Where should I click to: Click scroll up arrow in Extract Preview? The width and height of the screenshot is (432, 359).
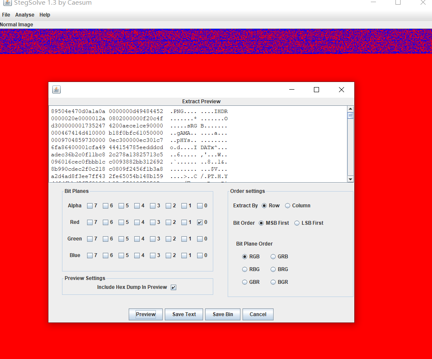[x=350, y=109]
